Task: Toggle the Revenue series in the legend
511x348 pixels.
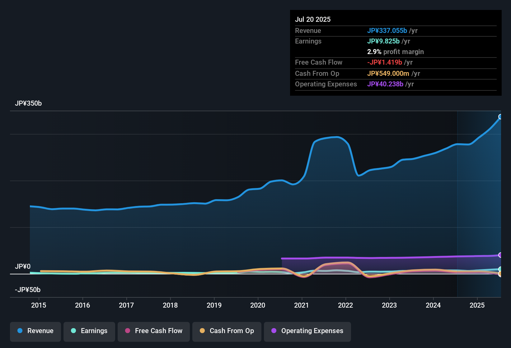Action: tap(35, 331)
